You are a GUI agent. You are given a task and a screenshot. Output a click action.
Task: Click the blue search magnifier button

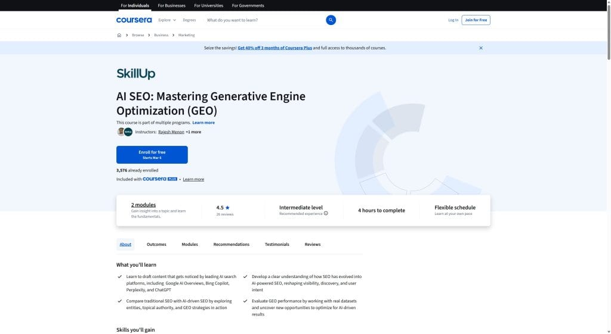pos(331,20)
